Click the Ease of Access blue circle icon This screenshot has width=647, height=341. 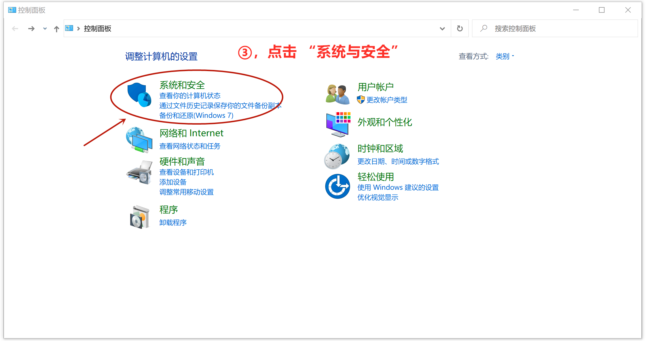(337, 186)
